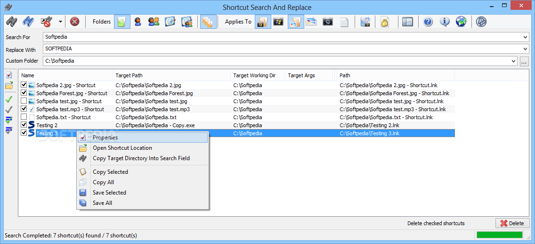Select the two users folders icon

[154, 22]
